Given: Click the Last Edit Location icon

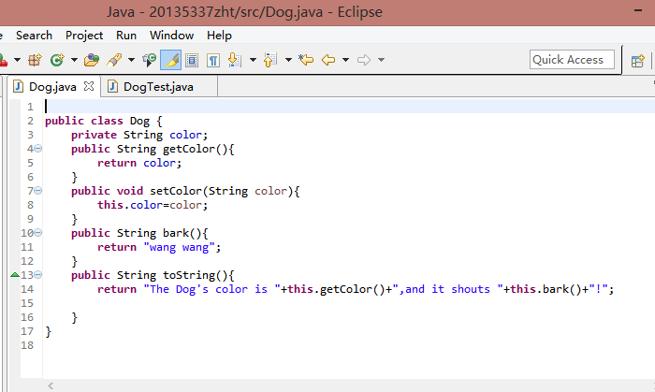Looking at the screenshot, I should pos(306,60).
